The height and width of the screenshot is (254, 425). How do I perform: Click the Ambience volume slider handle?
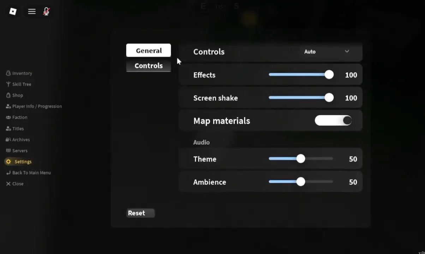(x=301, y=182)
